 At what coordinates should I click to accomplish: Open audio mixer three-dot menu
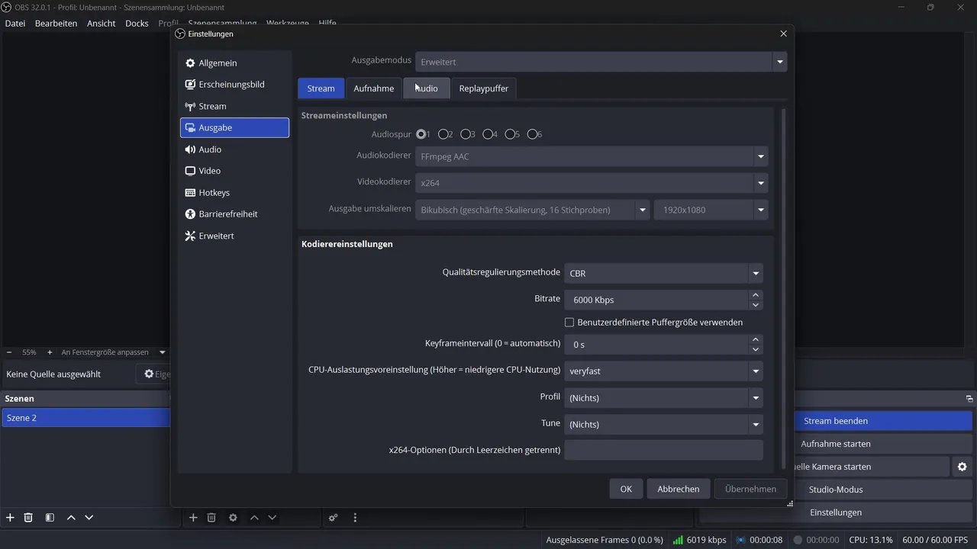click(x=355, y=518)
